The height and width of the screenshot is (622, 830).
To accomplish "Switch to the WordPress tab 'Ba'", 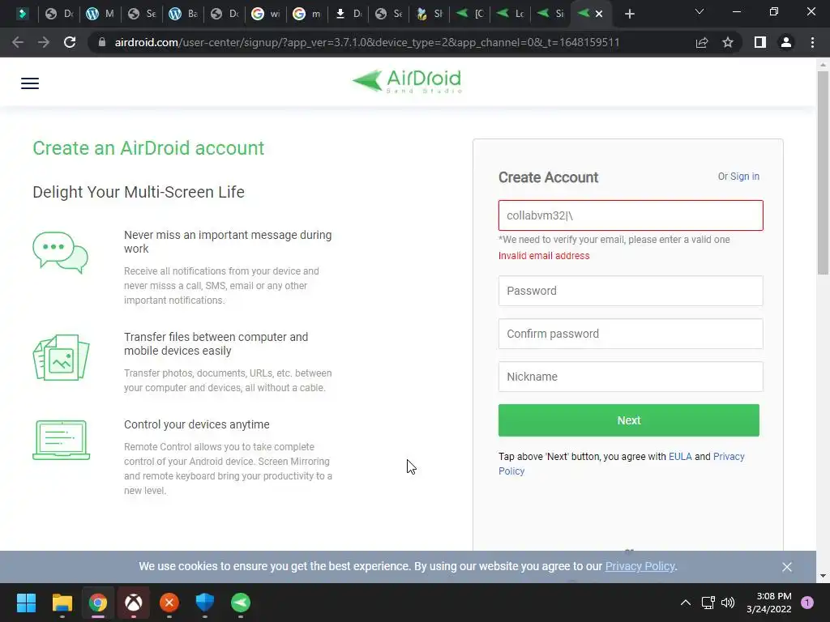I will [x=182, y=14].
